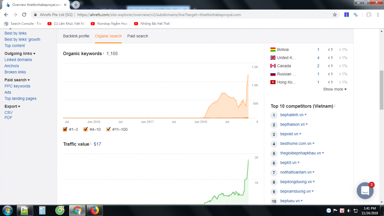The width and height of the screenshot is (384, 216).
Task: Click the Hong Kong flag icon
Action: click(273, 82)
